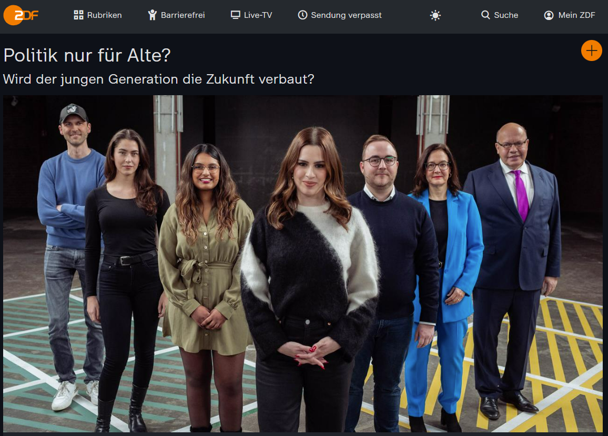Open the Sendung verpasst page
This screenshot has height=436, width=608.
click(346, 15)
